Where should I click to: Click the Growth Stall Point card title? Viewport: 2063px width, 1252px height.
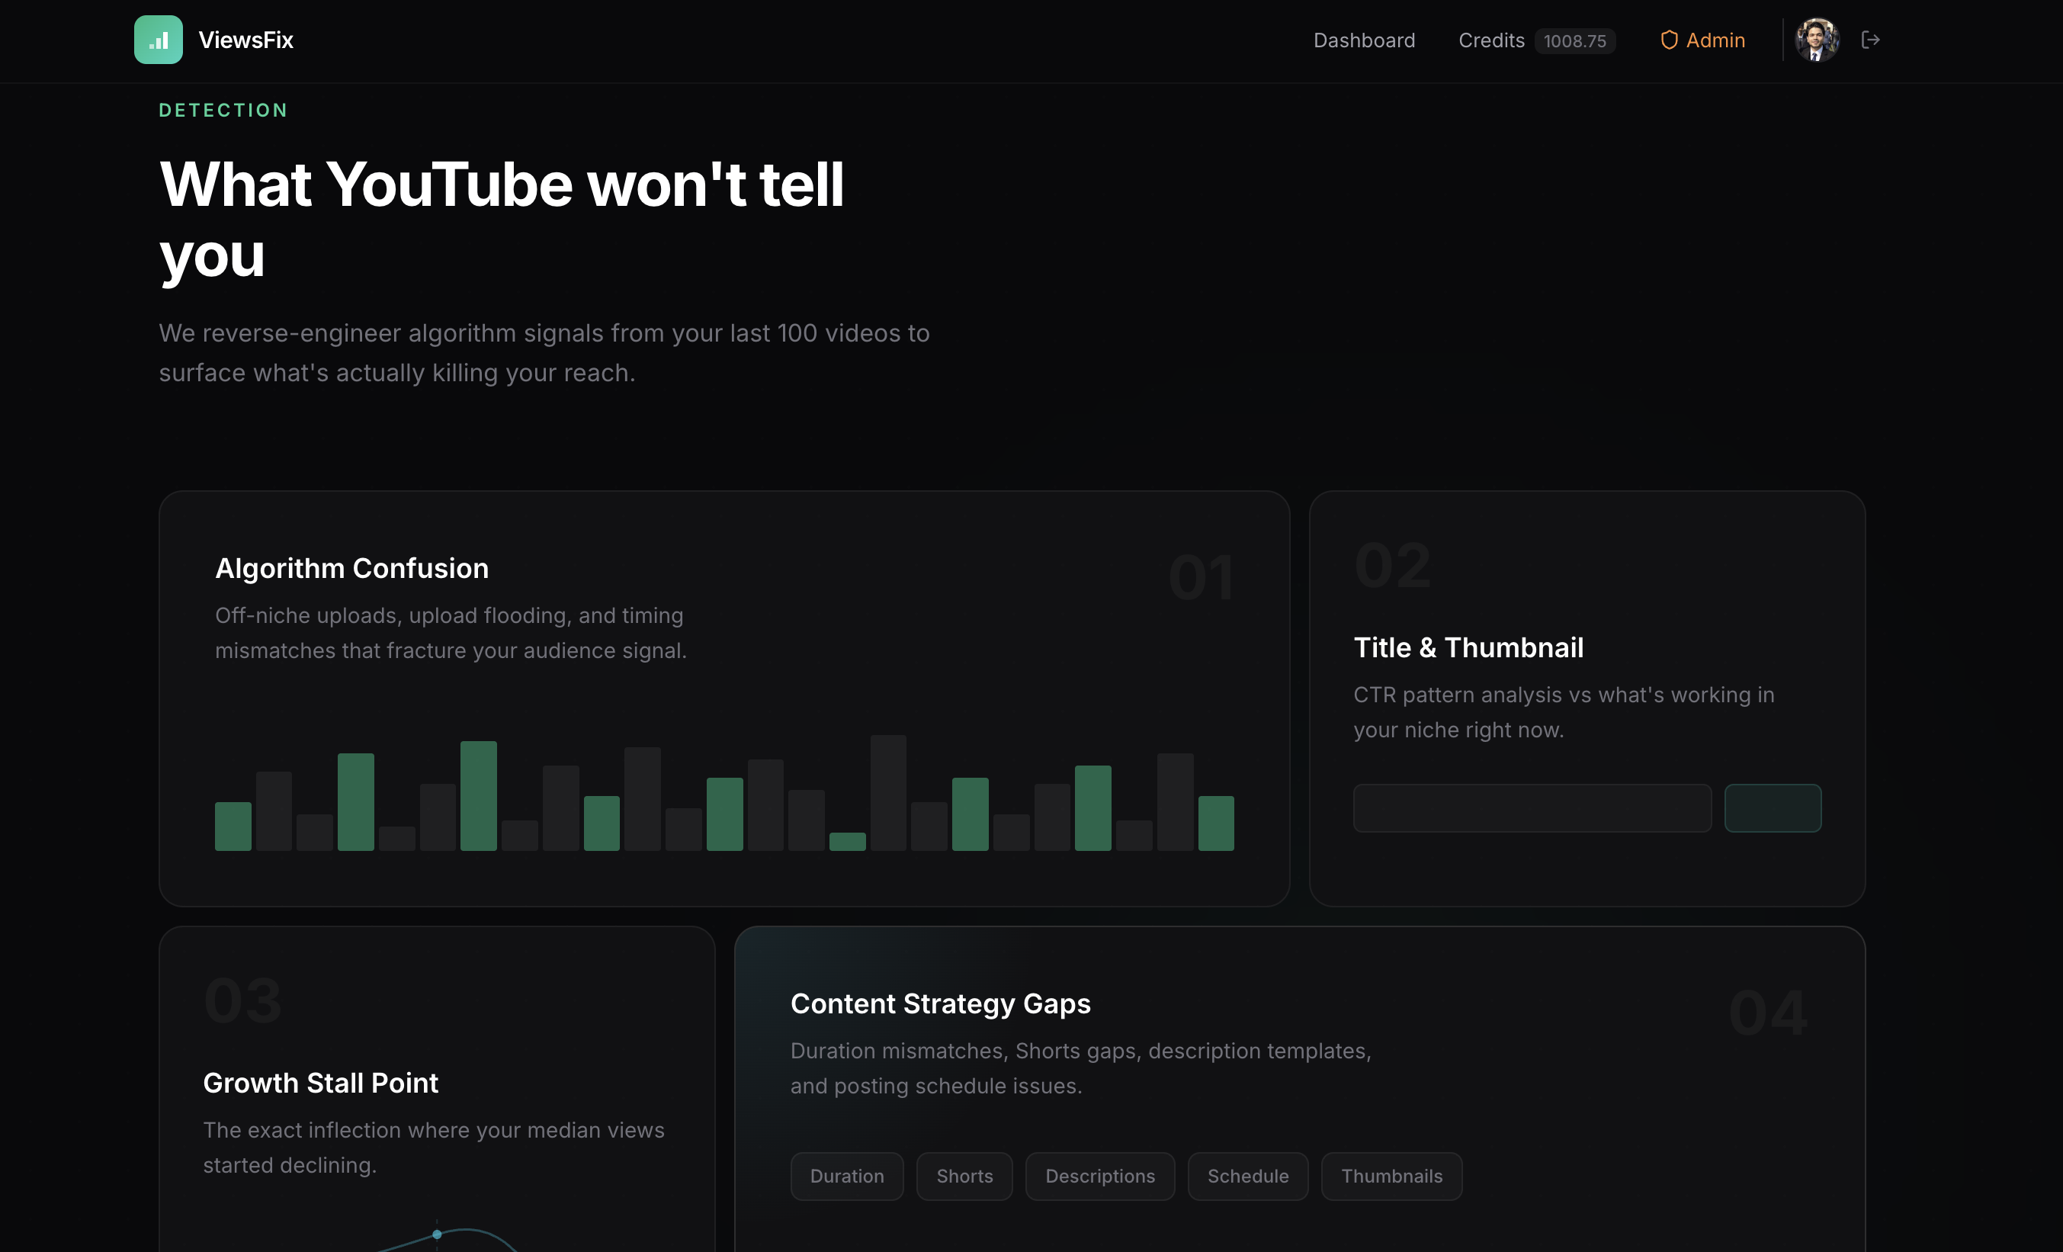pyautogui.click(x=321, y=1083)
